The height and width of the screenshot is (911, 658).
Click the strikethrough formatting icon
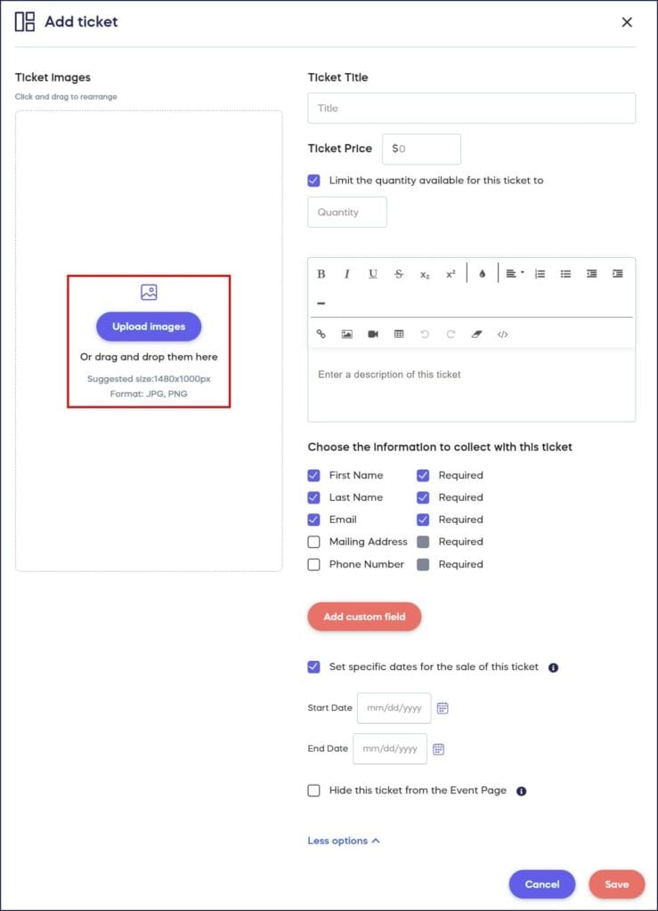(399, 274)
